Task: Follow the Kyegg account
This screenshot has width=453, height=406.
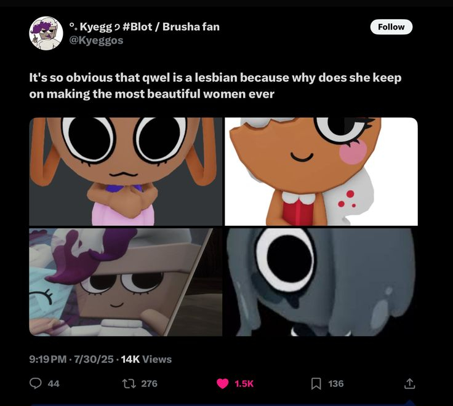Action: pos(391,27)
